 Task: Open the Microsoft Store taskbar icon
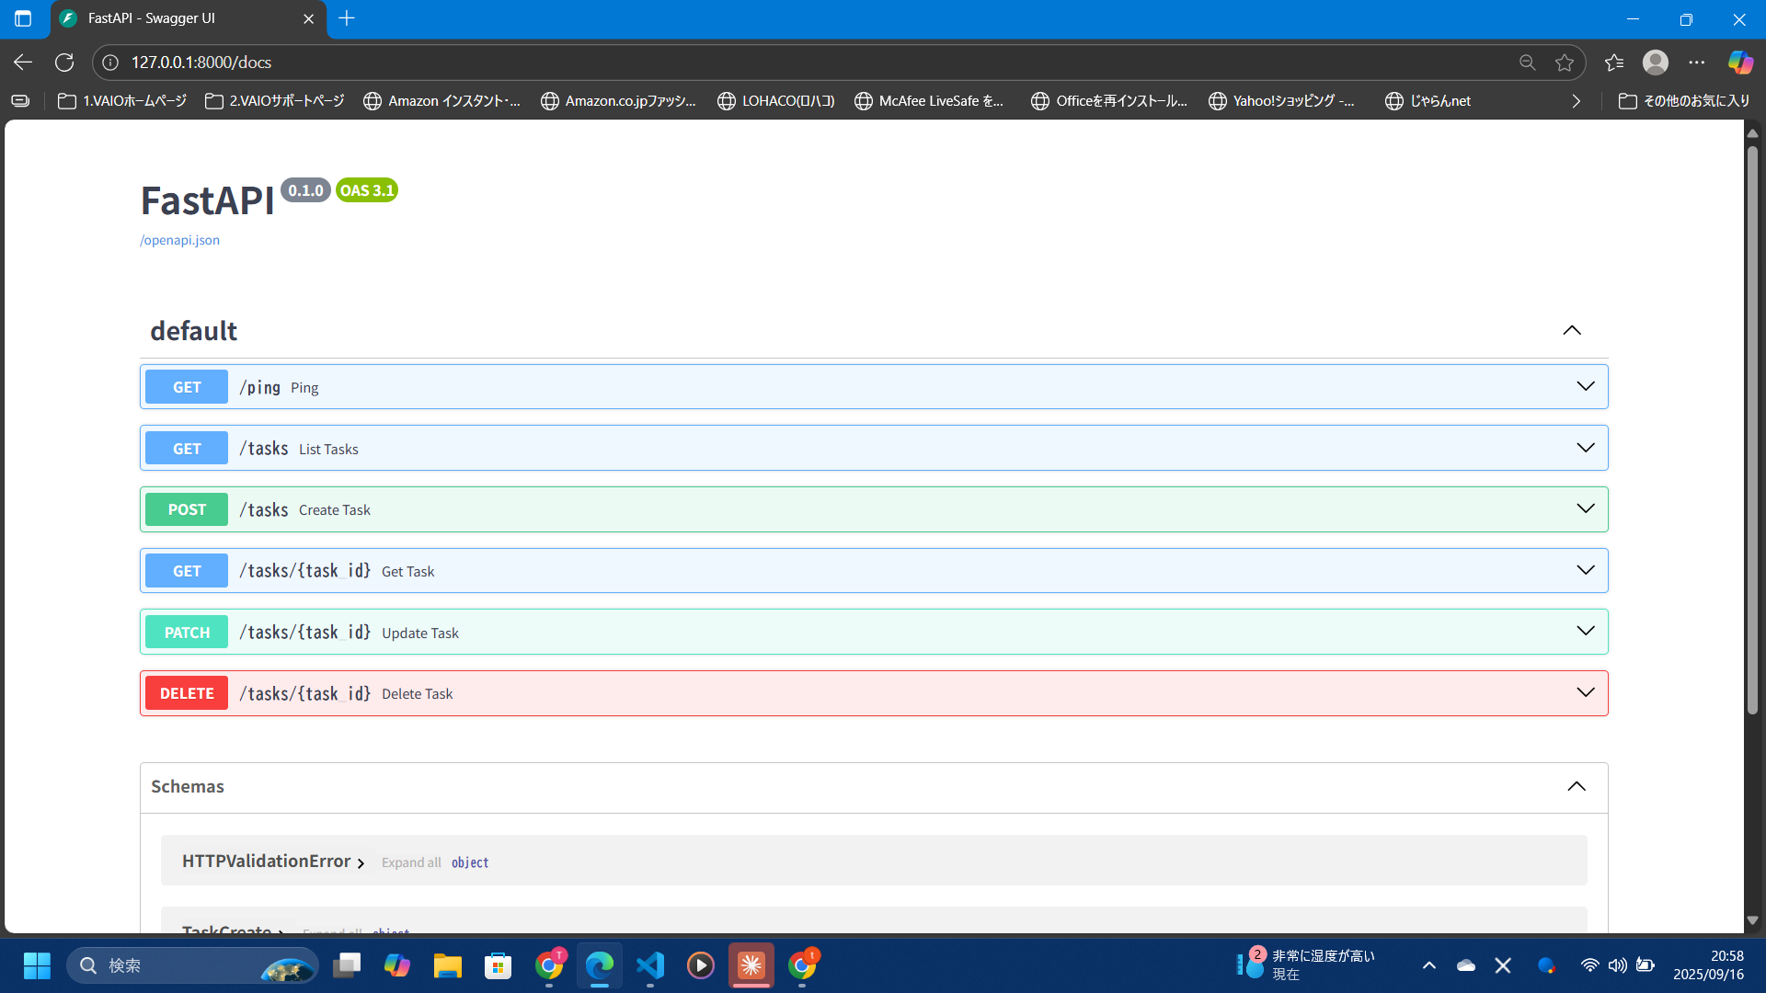[x=498, y=965]
